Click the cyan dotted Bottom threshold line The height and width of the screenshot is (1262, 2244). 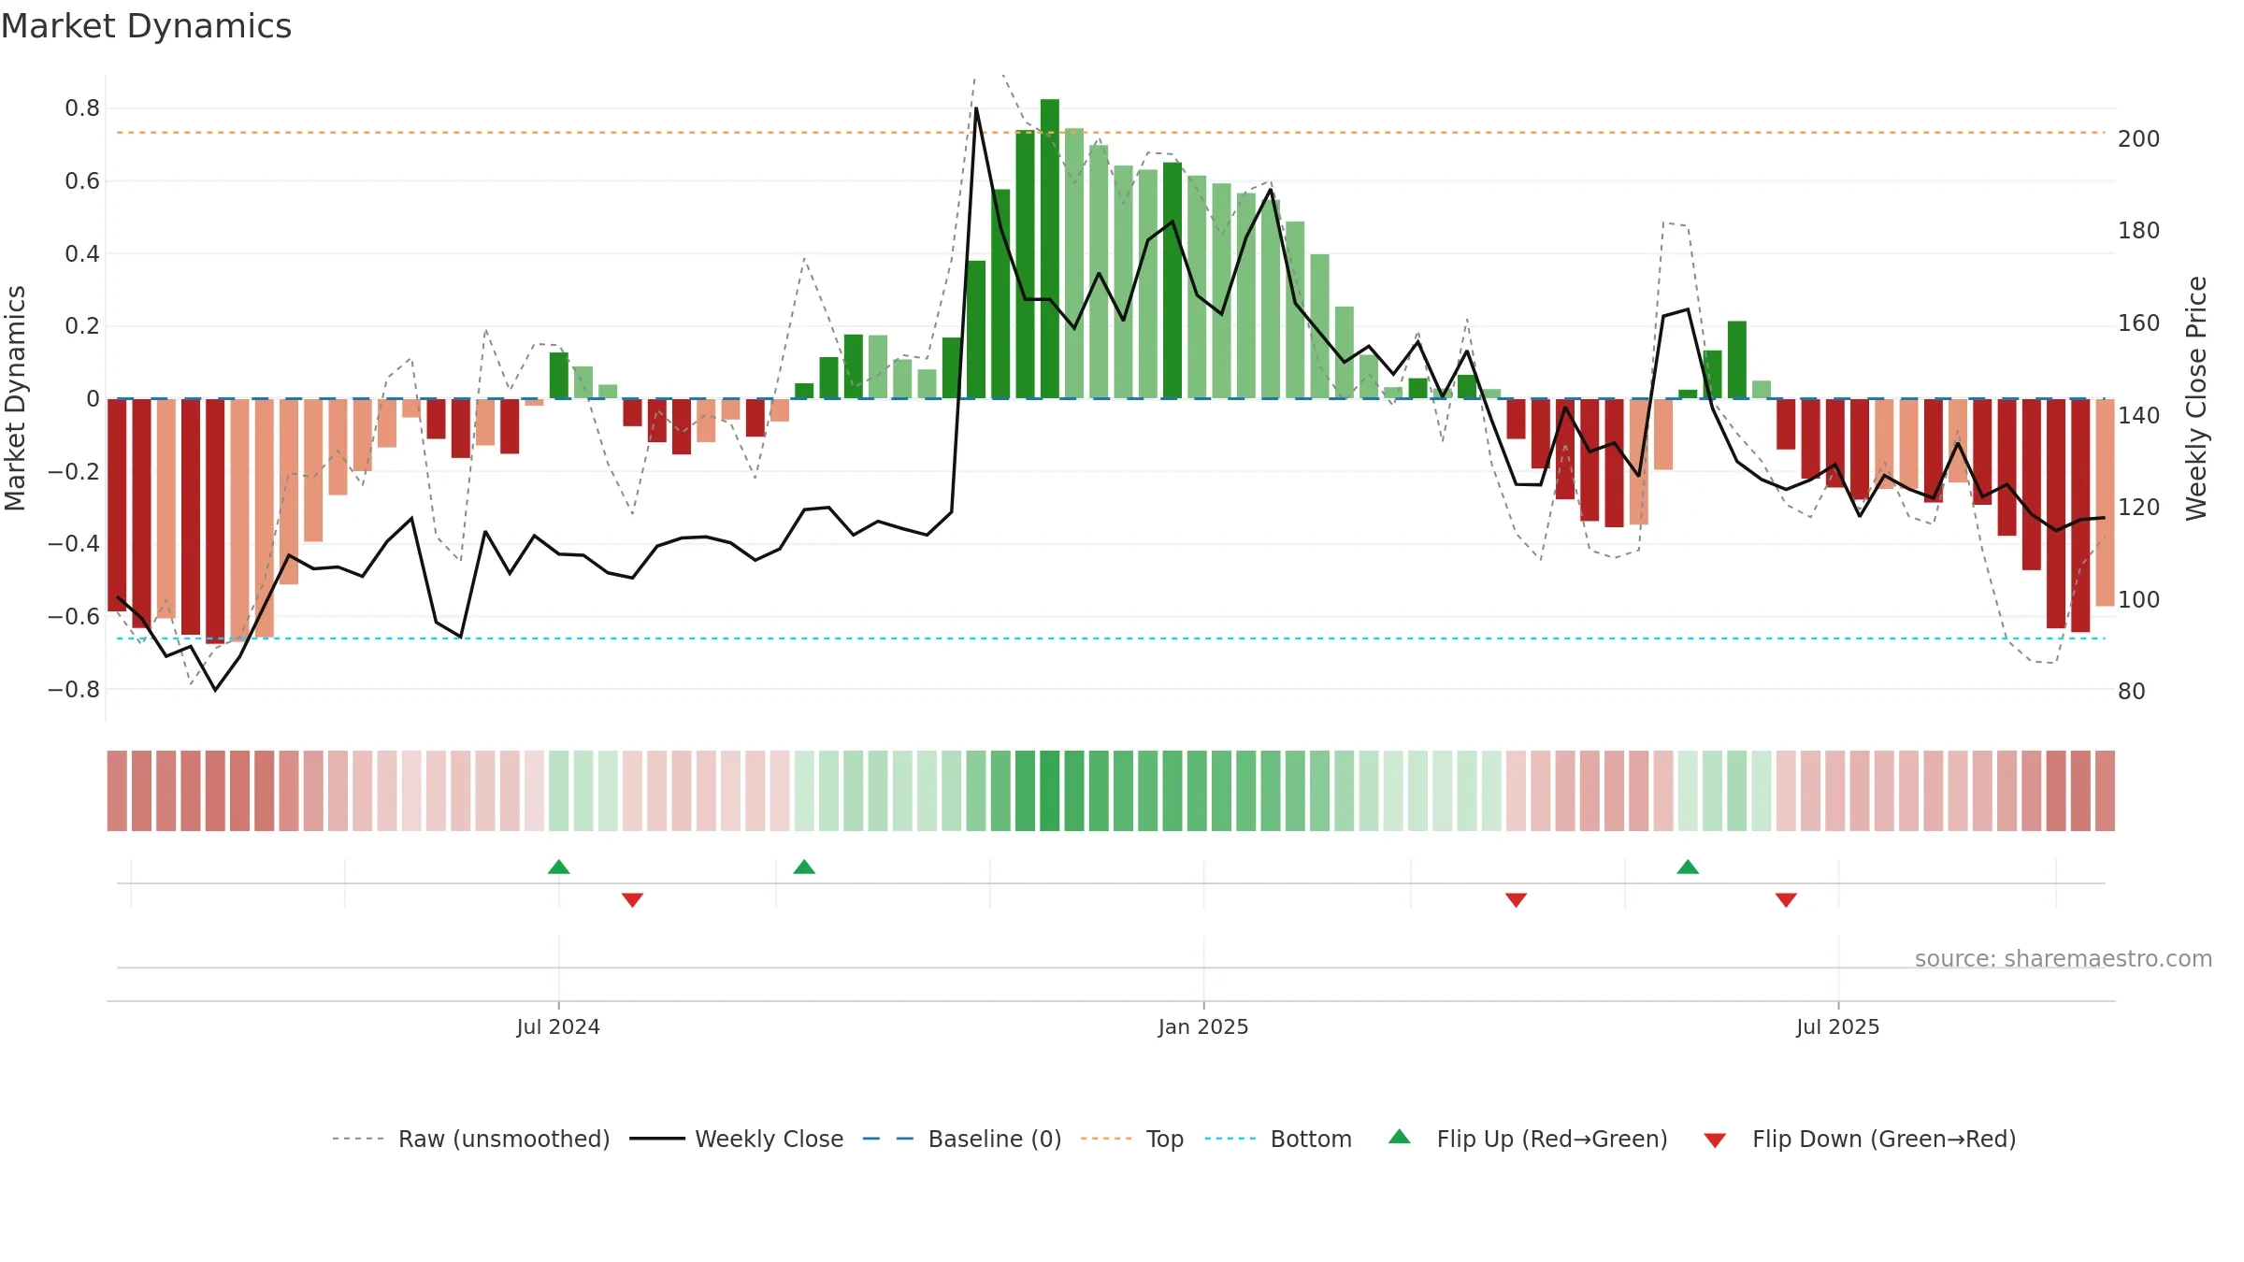click(x=1111, y=638)
